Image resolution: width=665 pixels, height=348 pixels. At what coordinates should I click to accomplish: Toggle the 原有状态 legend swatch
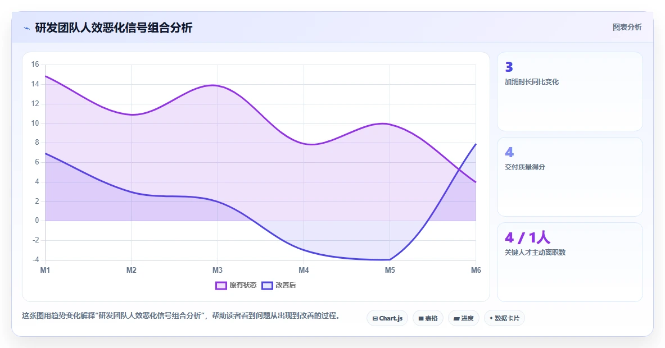[x=221, y=285]
